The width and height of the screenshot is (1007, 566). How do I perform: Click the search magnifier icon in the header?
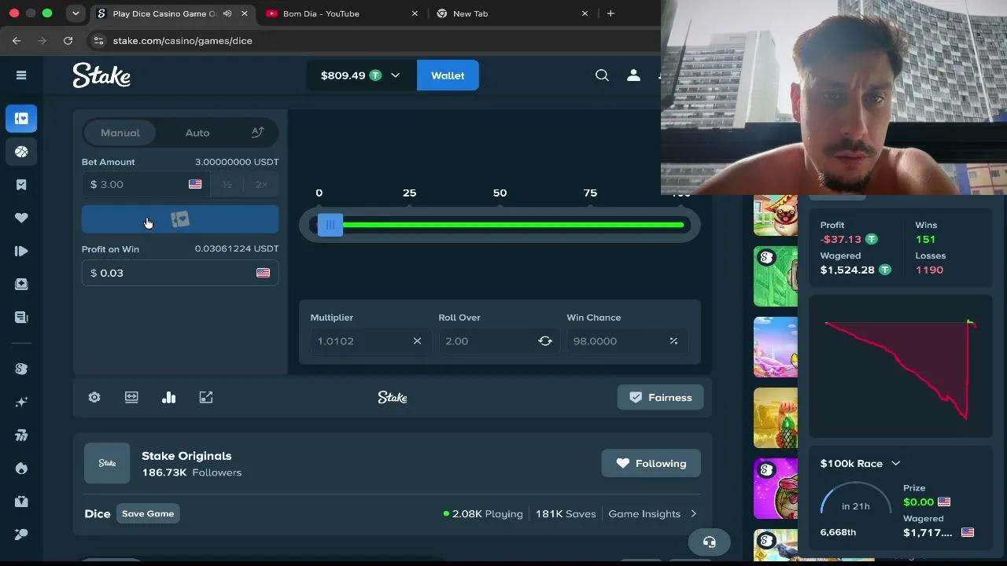602,75
